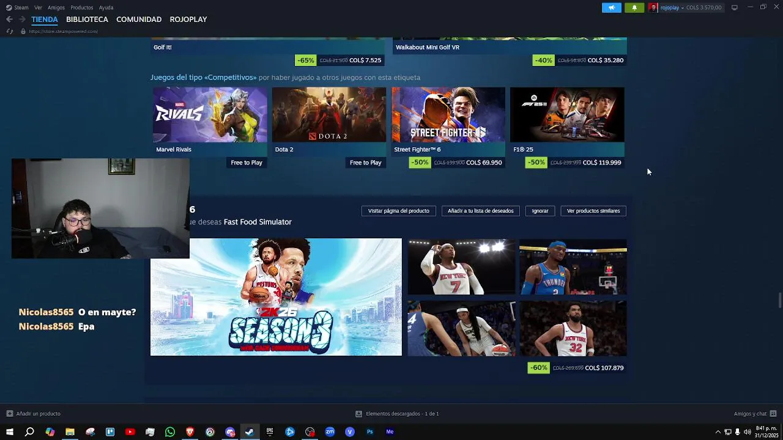Click the Ignorar button

click(x=540, y=211)
